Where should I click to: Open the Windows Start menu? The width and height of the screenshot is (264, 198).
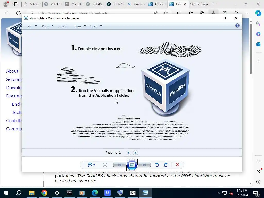(6, 193)
